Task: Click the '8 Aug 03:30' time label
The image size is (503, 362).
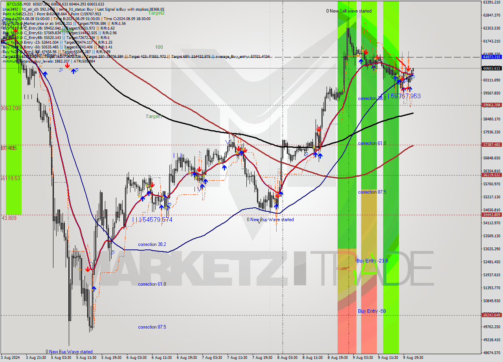Action: pyautogui.click(x=287, y=358)
